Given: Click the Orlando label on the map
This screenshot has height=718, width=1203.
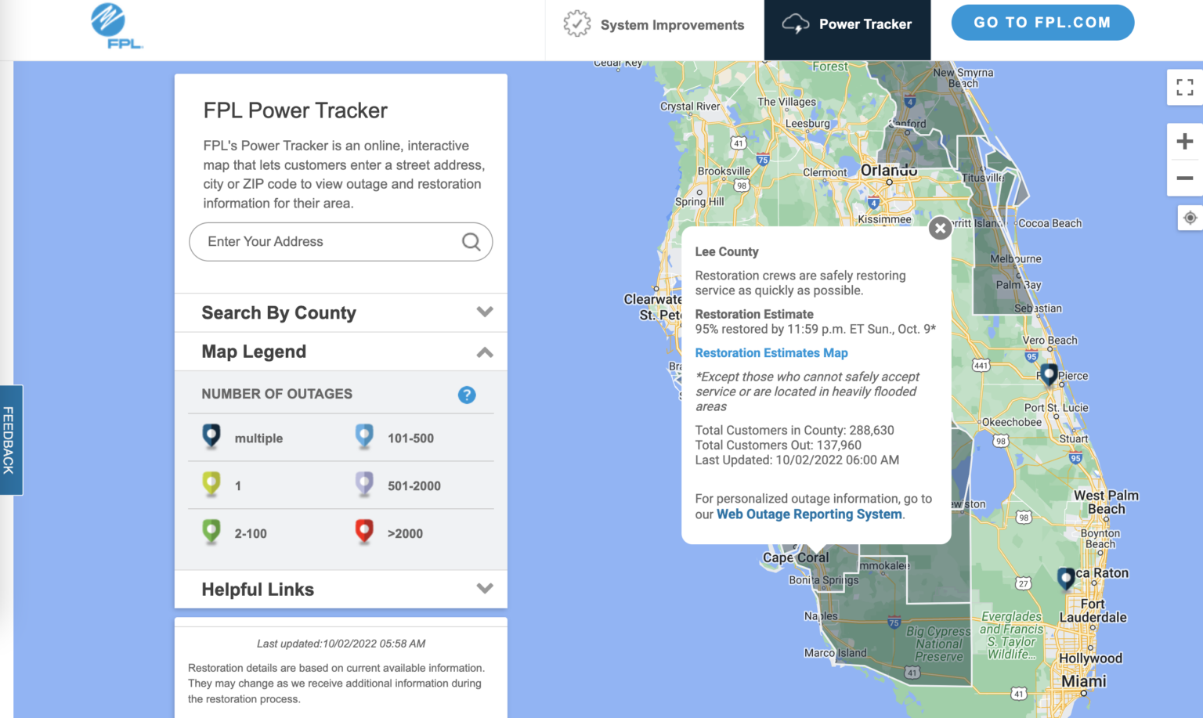Looking at the screenshot, I should (x=889, y=170).
